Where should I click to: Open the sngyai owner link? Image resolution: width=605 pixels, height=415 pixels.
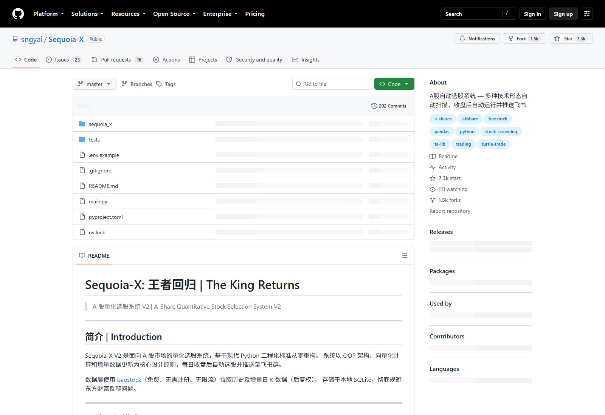(32, 39)
